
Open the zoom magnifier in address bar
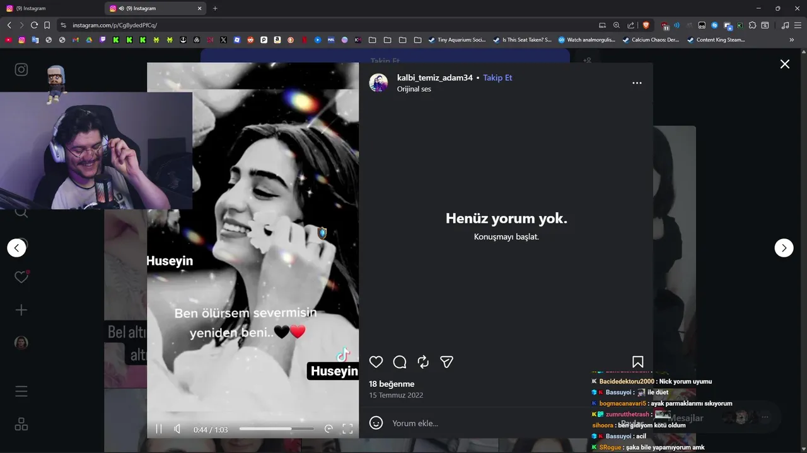tap(617, 25)
